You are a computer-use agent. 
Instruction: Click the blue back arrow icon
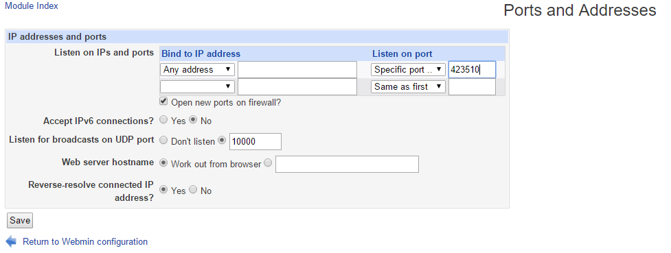[11, 241]
